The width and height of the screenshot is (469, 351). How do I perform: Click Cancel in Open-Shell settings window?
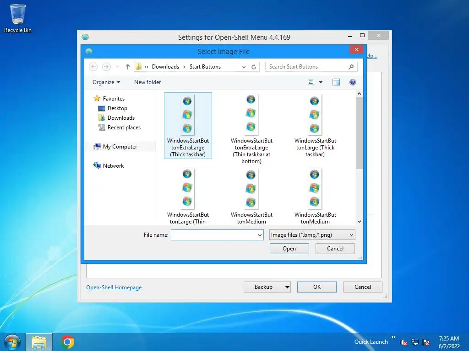363,287
